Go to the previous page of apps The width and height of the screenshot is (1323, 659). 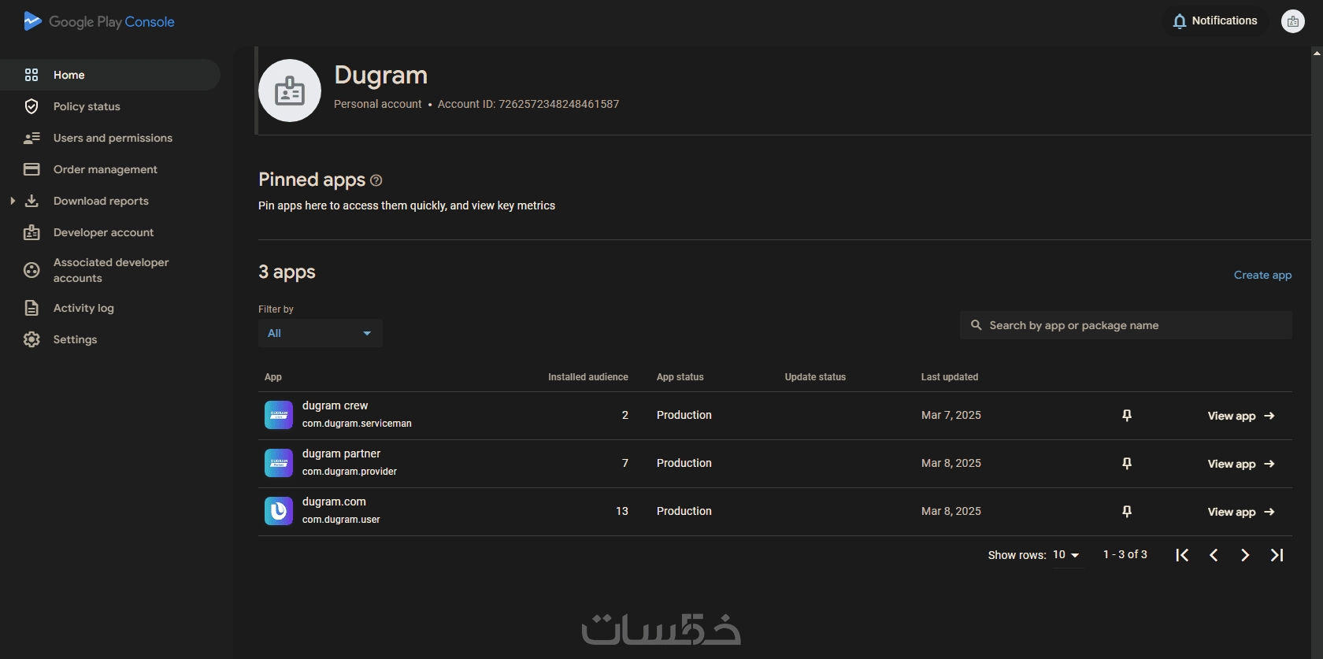point(1214,555)
